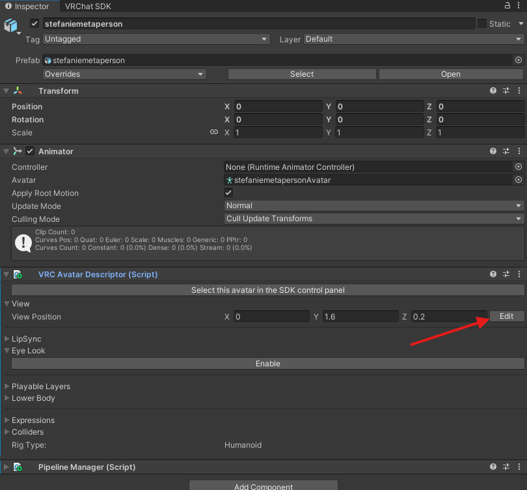The height and width of the screenshot is (490, 527).
Task: Click Select this avatar in SDK control panel
Action: point(268,290)
